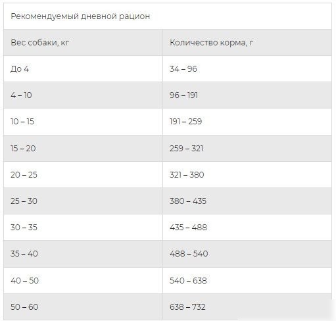Click the "До 4" weight cell
Viewport: 336px width, 321px height.
pyautogui.click(x=20, y=69)
